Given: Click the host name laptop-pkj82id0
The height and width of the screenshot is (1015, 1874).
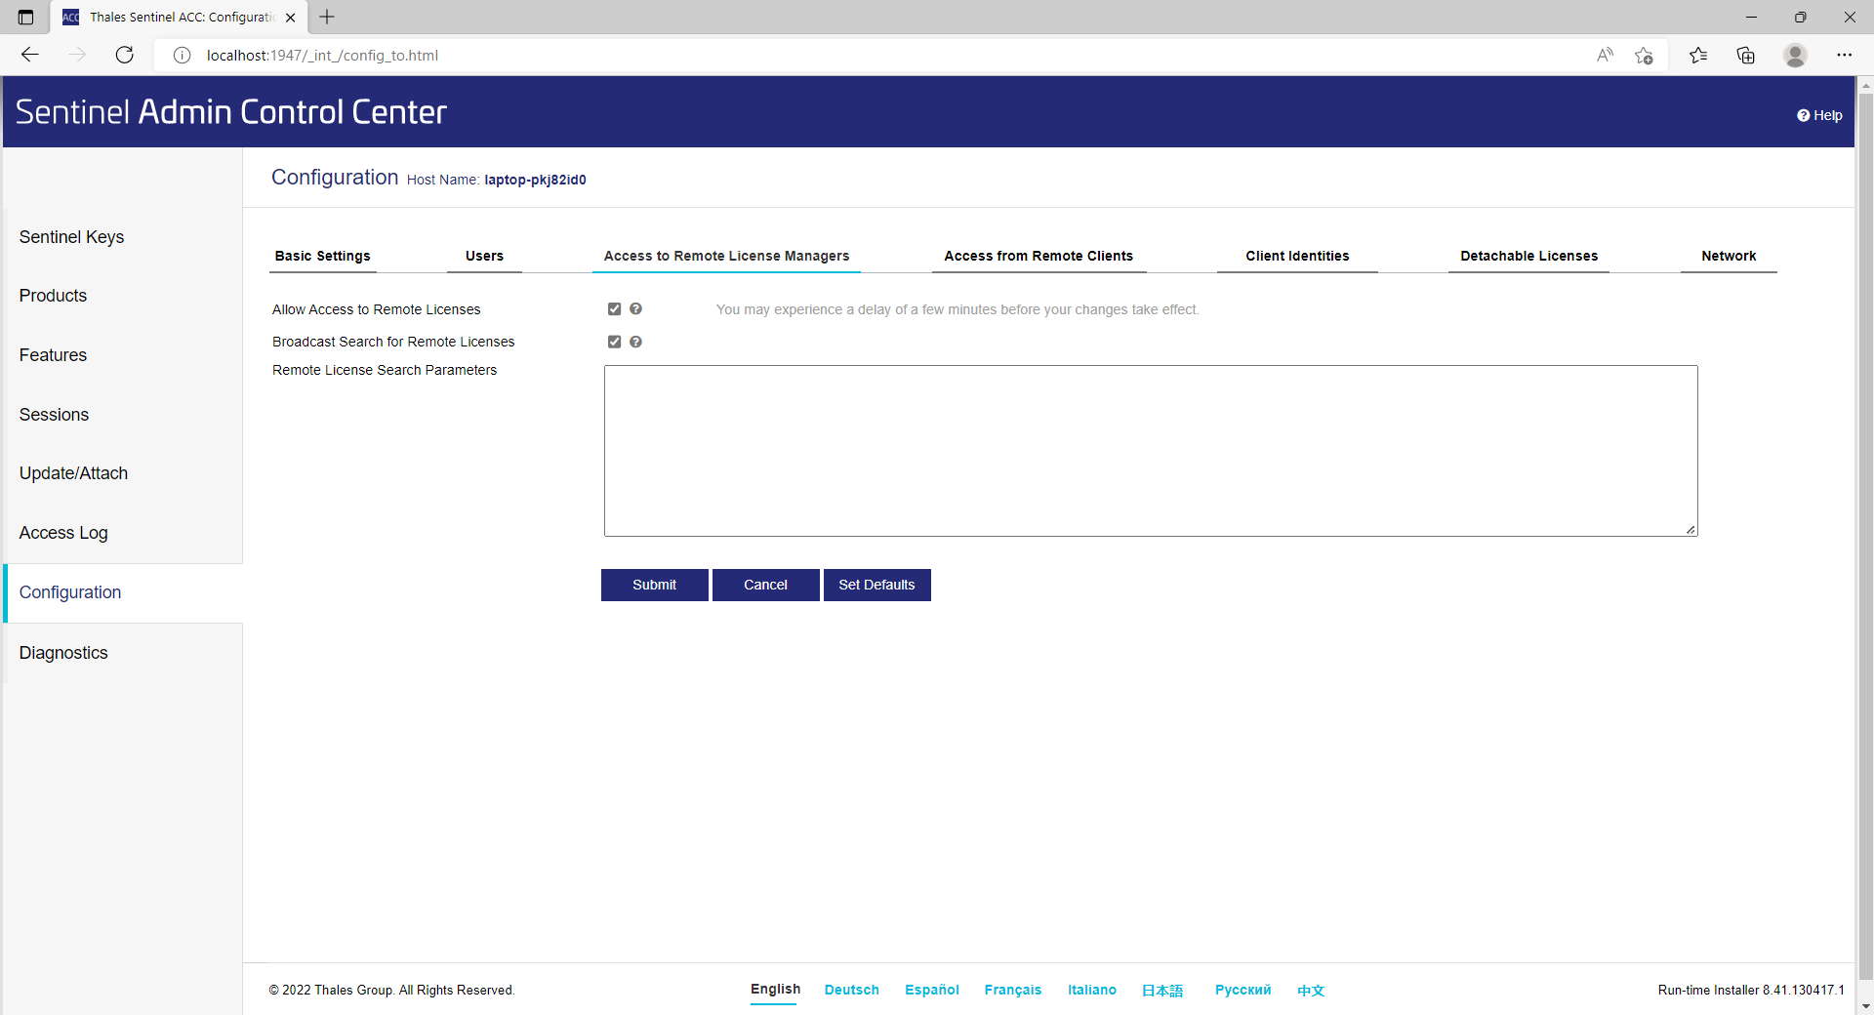Looking at the screenshot, I should pos(535,180).
